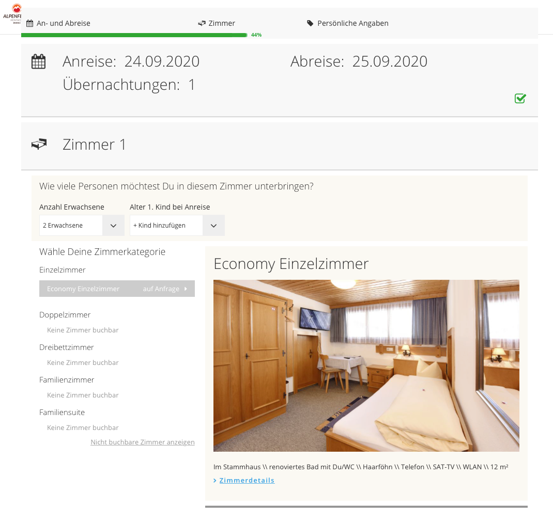553x509 pixels.
Task: Click the tag icon beside Persönliche Angaben
Action: tap(310, 23)
